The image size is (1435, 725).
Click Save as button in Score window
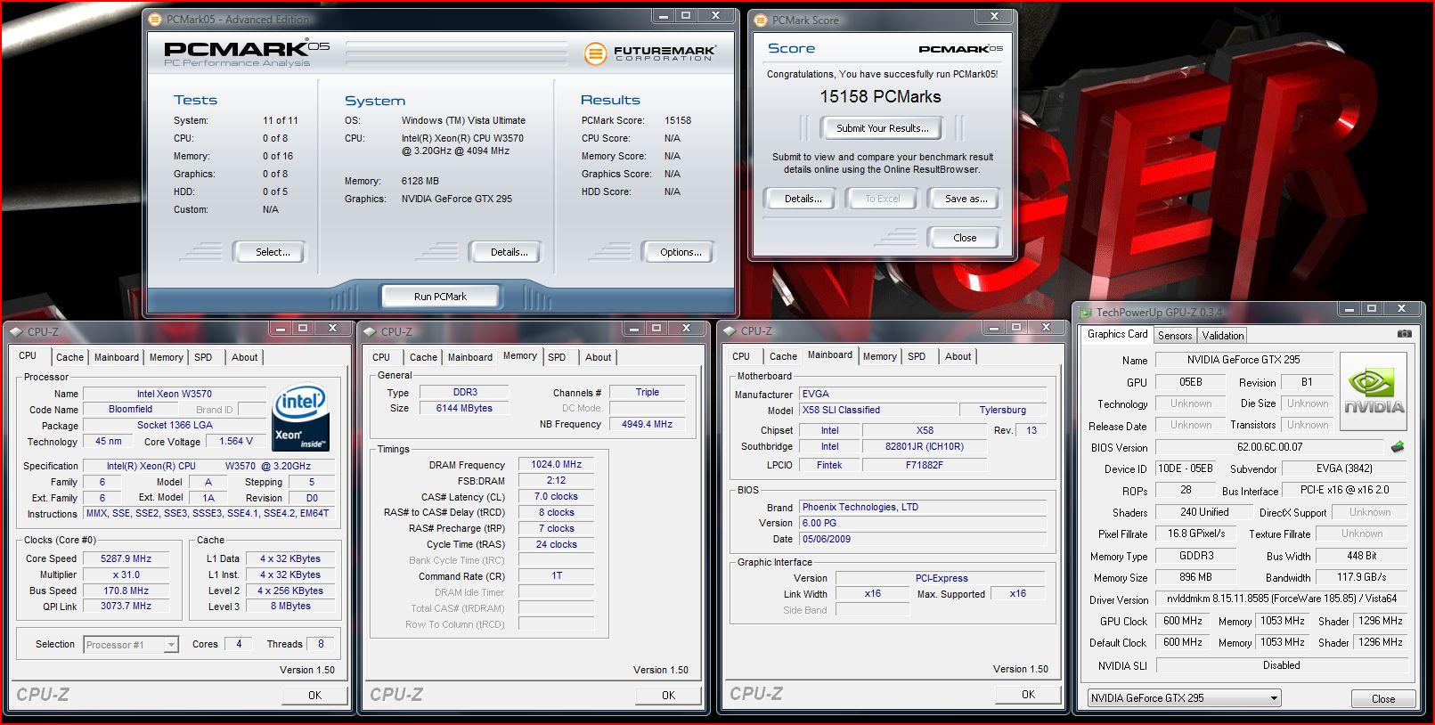966,199
